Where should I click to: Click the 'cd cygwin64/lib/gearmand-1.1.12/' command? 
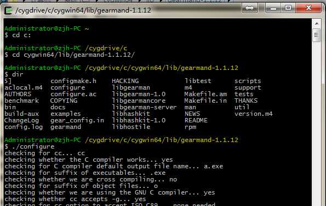[x=73, y=55]
